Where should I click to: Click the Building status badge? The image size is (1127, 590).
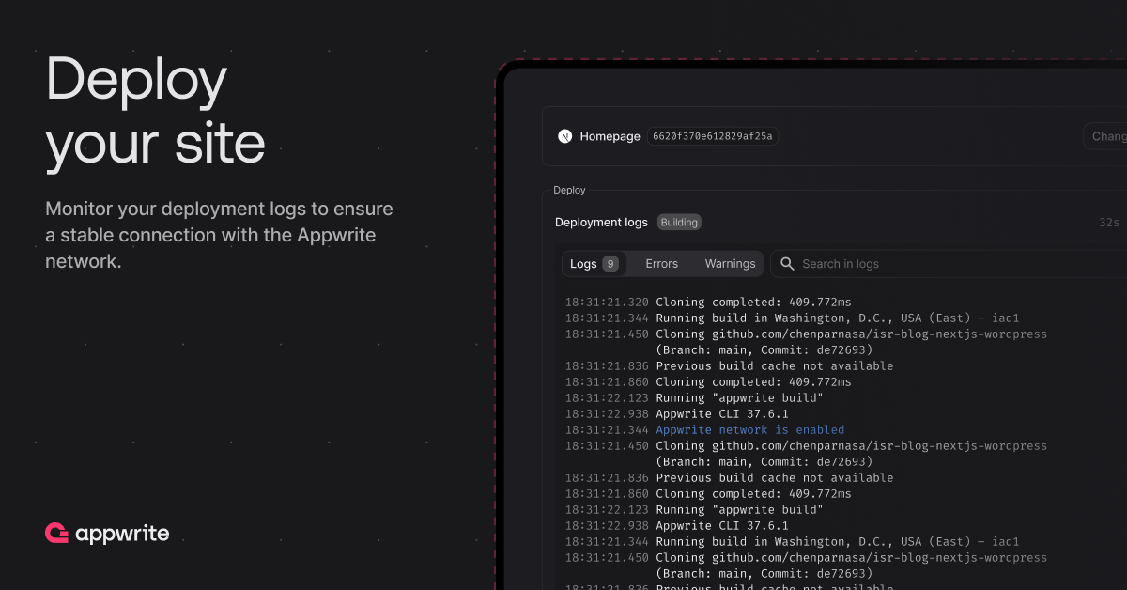[x=679, y=223]
